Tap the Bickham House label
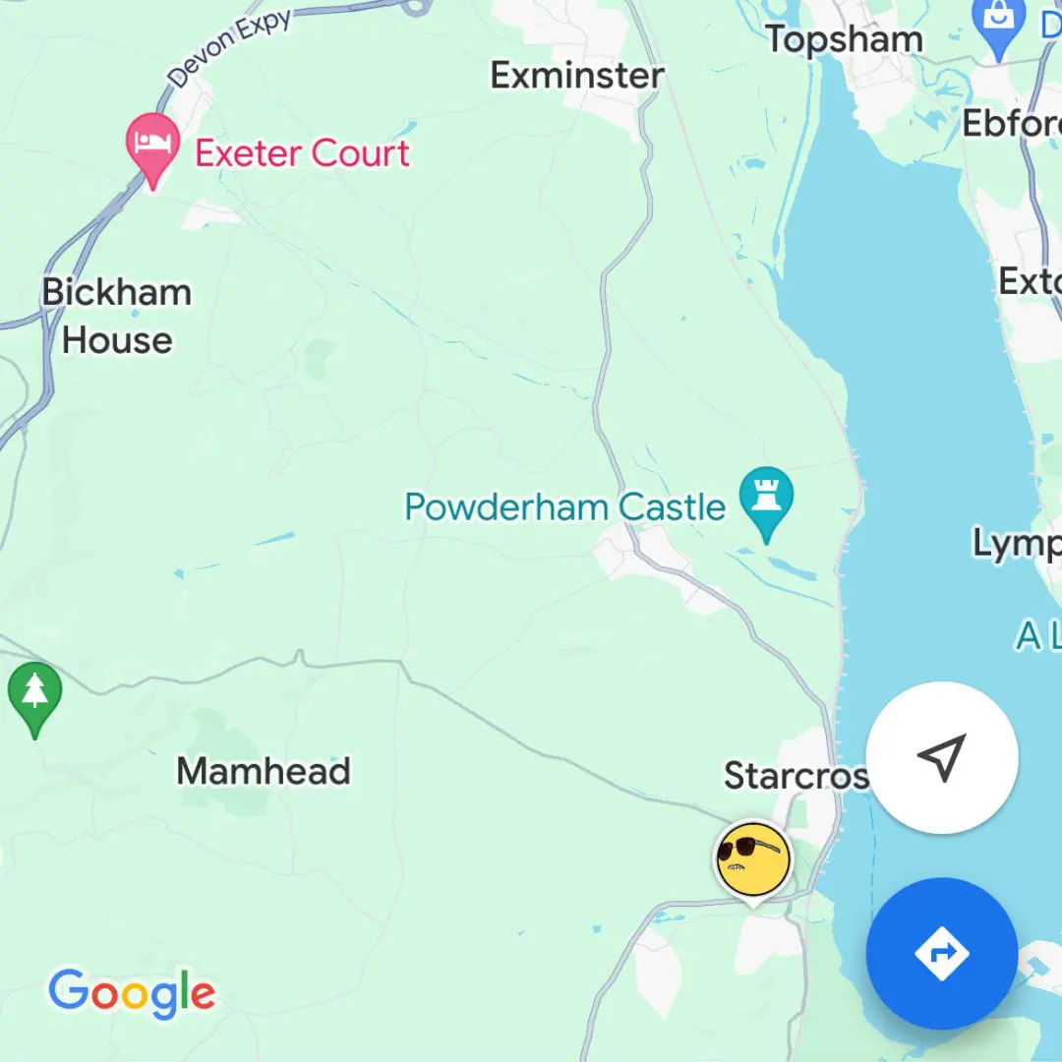 click(x=116, y=316)
